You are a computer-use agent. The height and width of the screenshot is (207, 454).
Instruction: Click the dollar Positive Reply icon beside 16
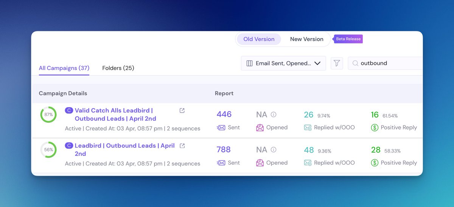[375, 128]
